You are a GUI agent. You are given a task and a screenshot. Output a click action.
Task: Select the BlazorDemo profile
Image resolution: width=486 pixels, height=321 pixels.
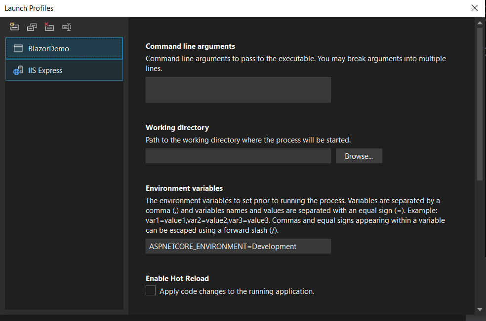point(64,48)
